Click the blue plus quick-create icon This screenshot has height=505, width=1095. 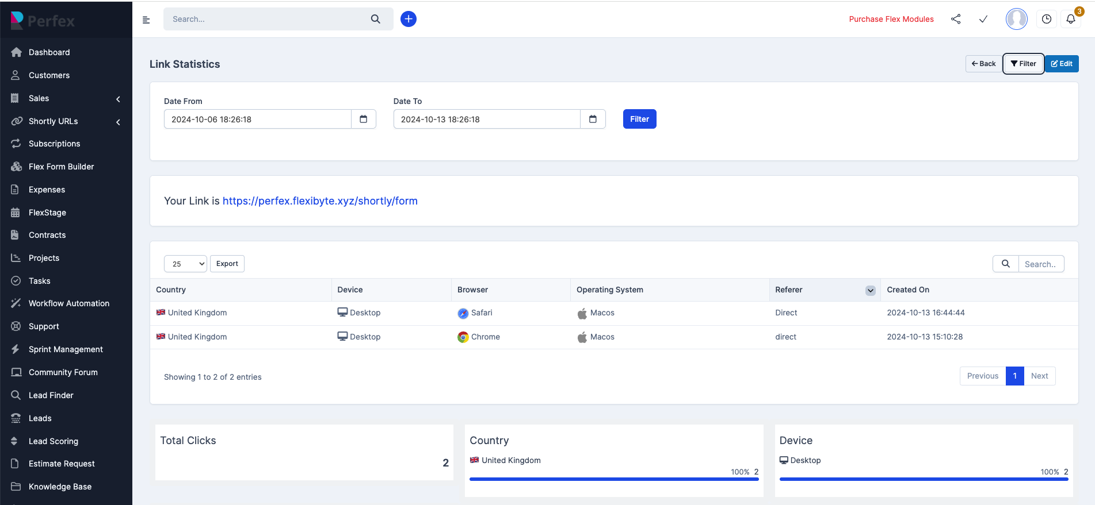tap(408, 19)
